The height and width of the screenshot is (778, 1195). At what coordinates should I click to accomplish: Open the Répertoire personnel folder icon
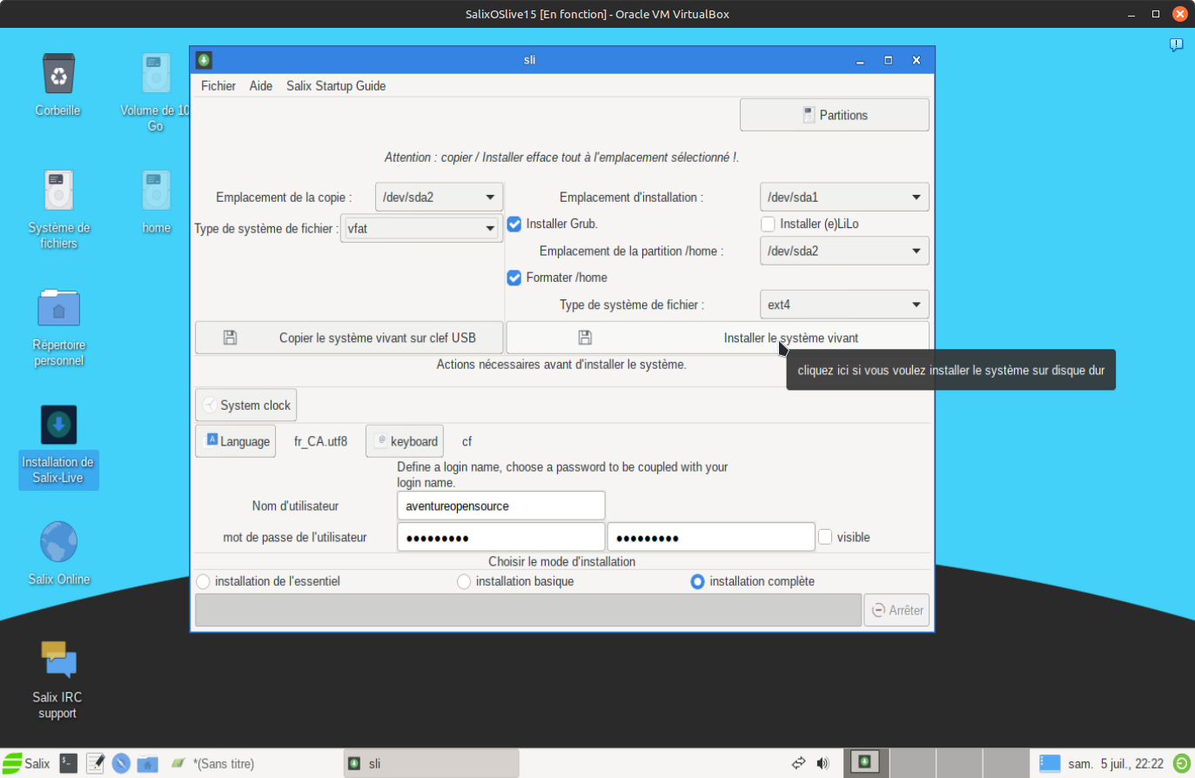58,309
